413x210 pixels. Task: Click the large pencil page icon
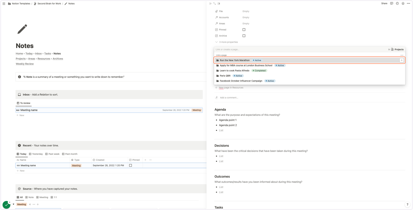[x=22, y=29]
